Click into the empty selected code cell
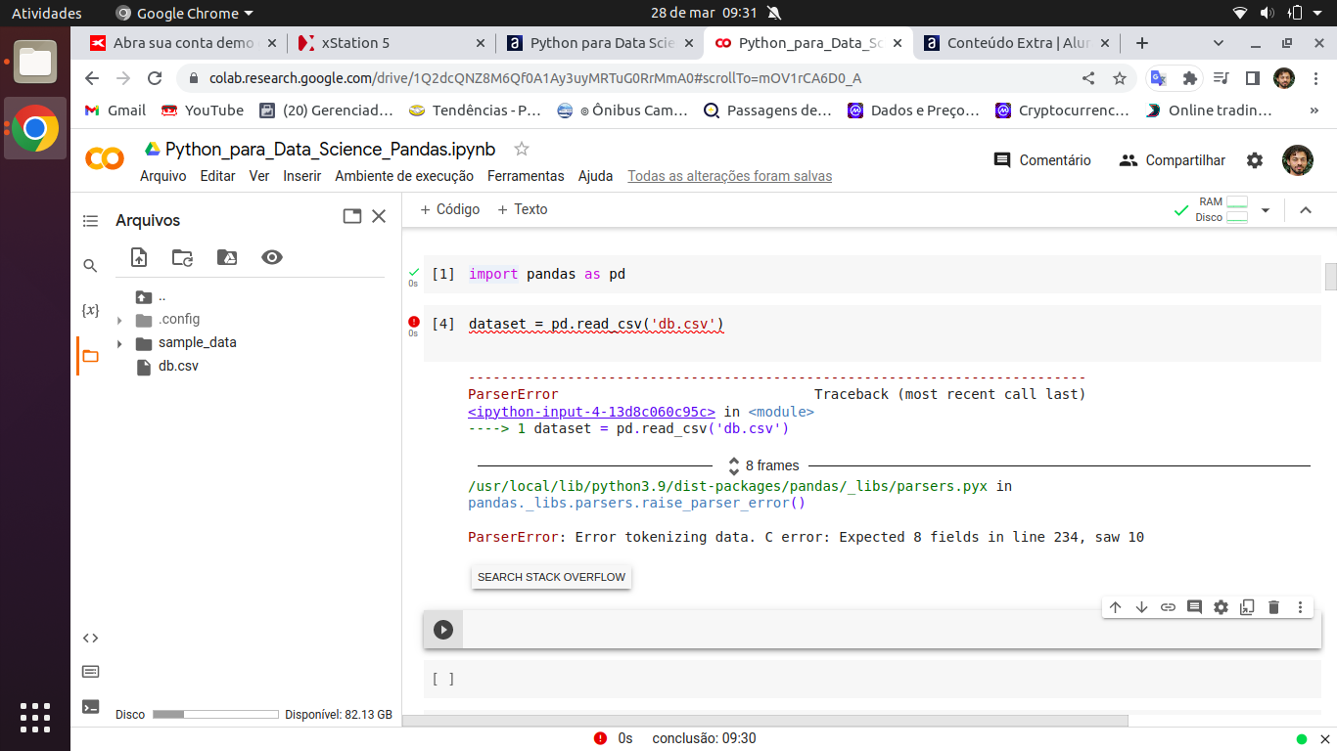 [891, 630]
